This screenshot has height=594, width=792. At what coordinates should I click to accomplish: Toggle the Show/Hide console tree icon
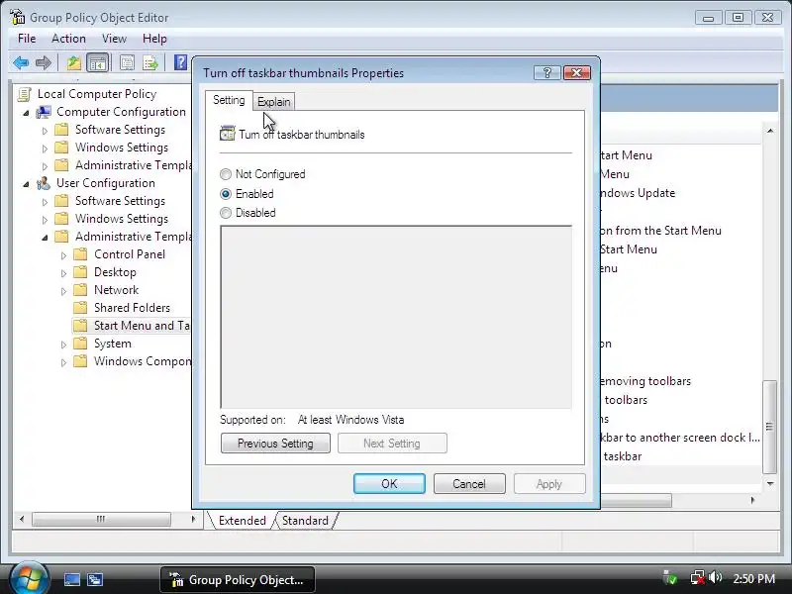[x=97, y=63]
